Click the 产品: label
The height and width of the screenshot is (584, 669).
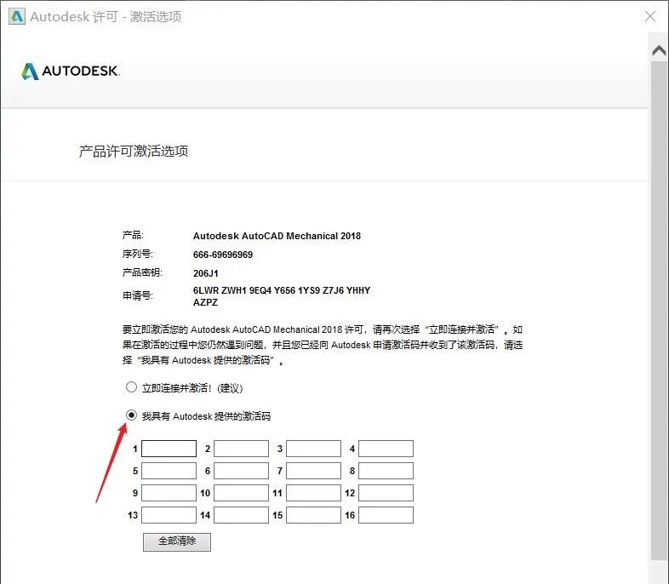[133, 235]
